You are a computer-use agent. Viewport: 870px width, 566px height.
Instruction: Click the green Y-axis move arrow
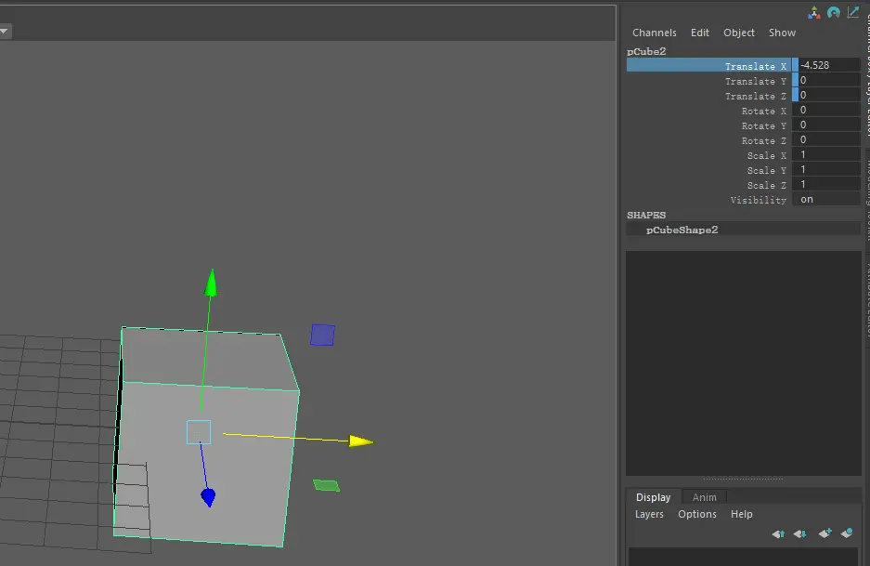212,283
